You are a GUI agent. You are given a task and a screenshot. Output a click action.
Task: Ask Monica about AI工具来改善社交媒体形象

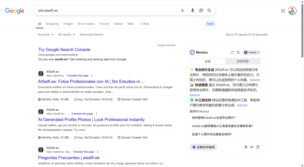tap(225, 126)
